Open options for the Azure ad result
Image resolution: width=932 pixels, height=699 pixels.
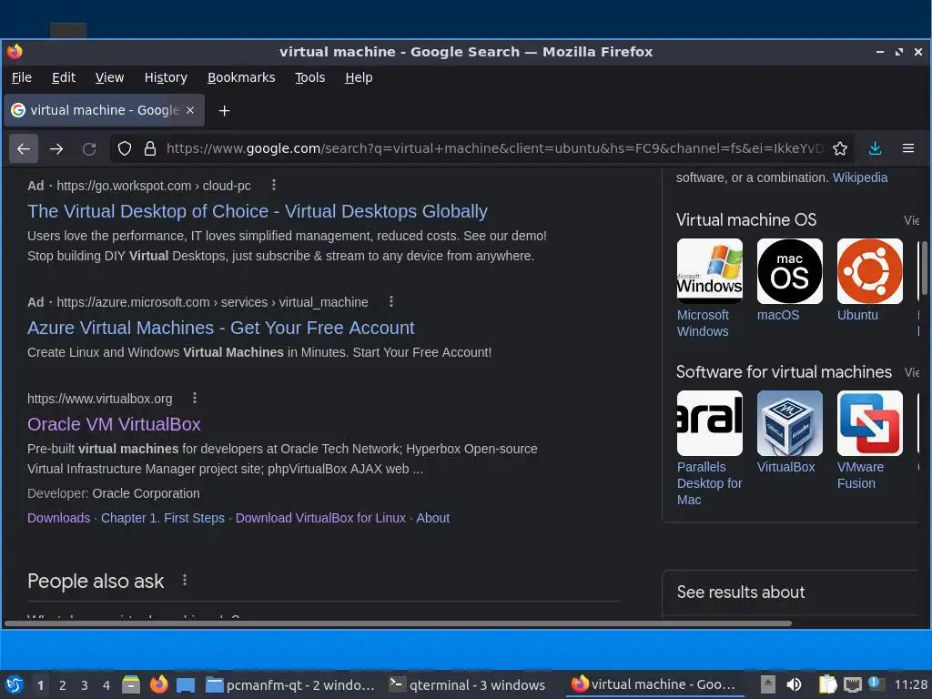click(390, 301)
